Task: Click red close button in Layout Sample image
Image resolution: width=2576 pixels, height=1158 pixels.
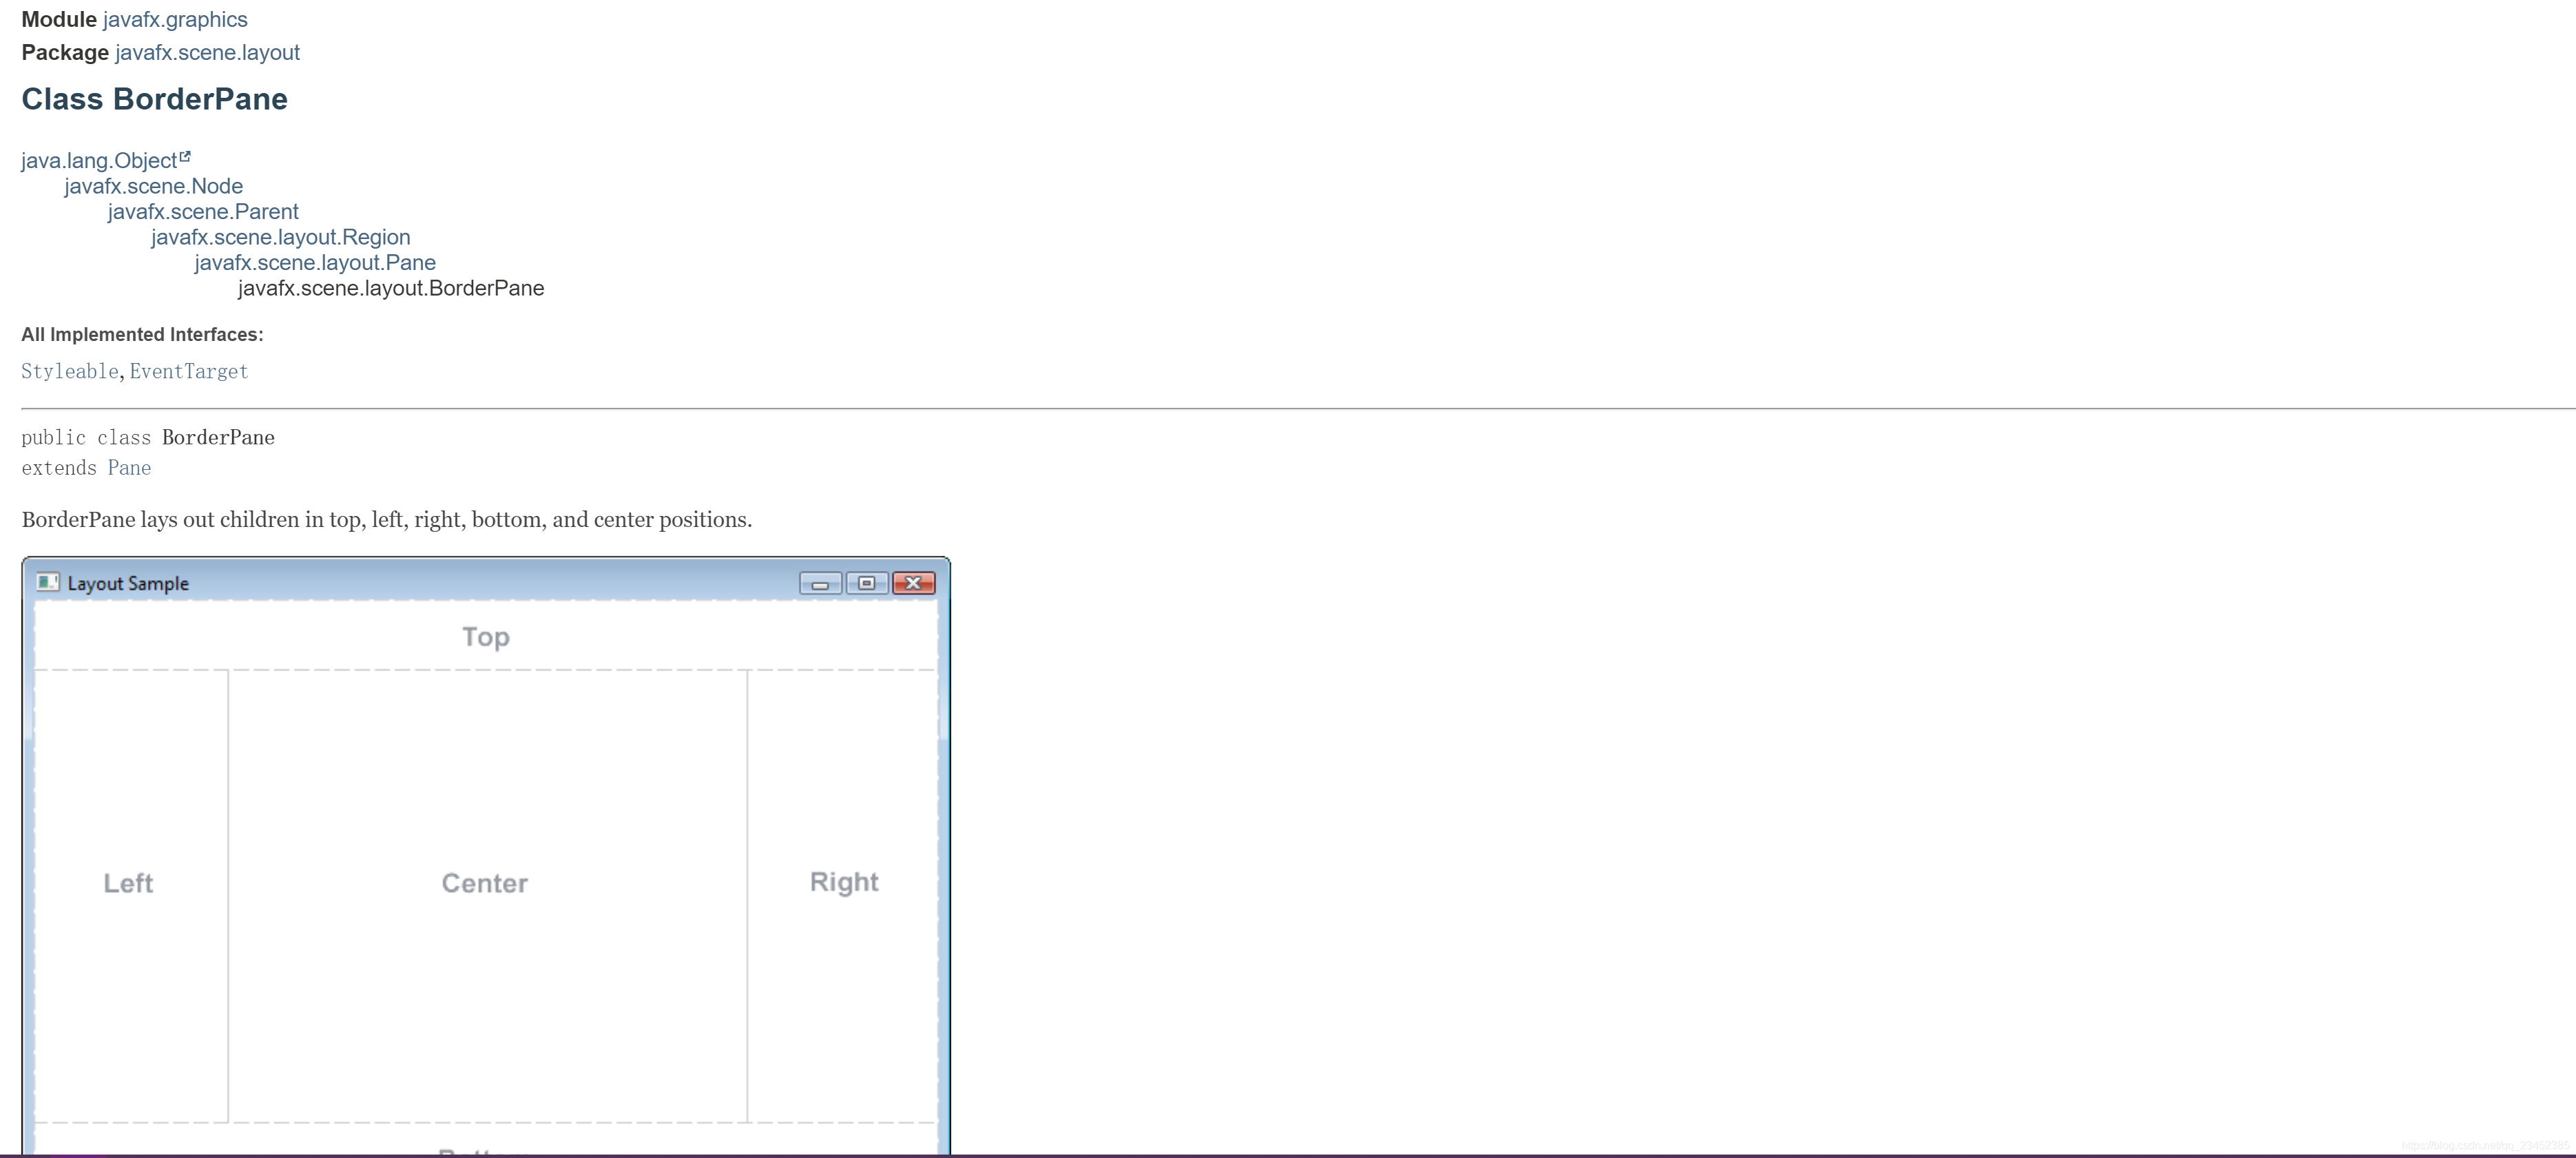Action: (914, 583)
